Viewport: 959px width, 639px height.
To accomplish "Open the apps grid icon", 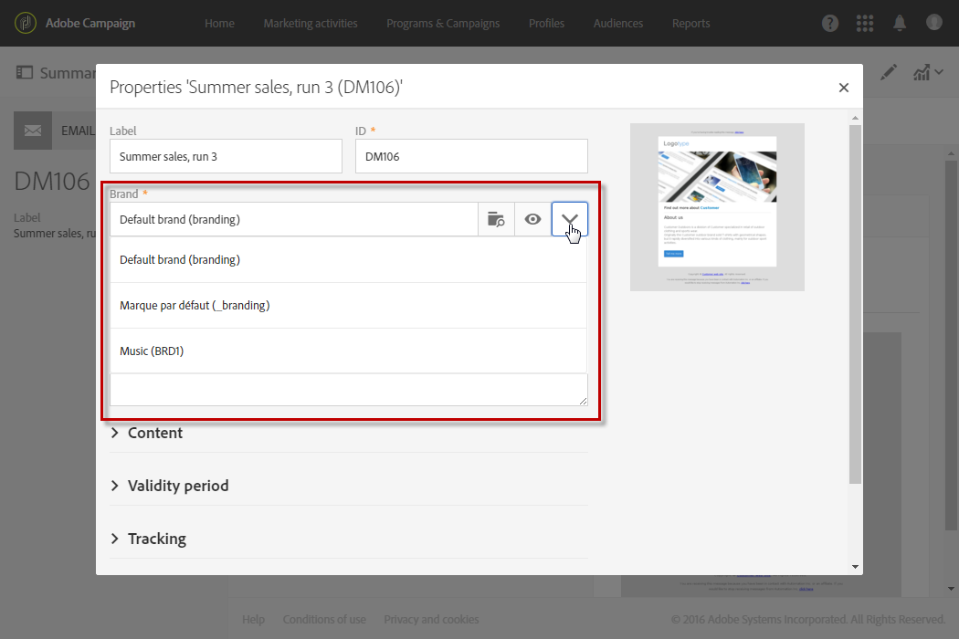I will 865,23.
